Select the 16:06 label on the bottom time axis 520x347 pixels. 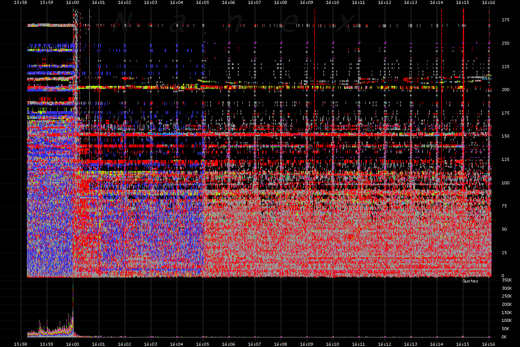click(228, 344)
